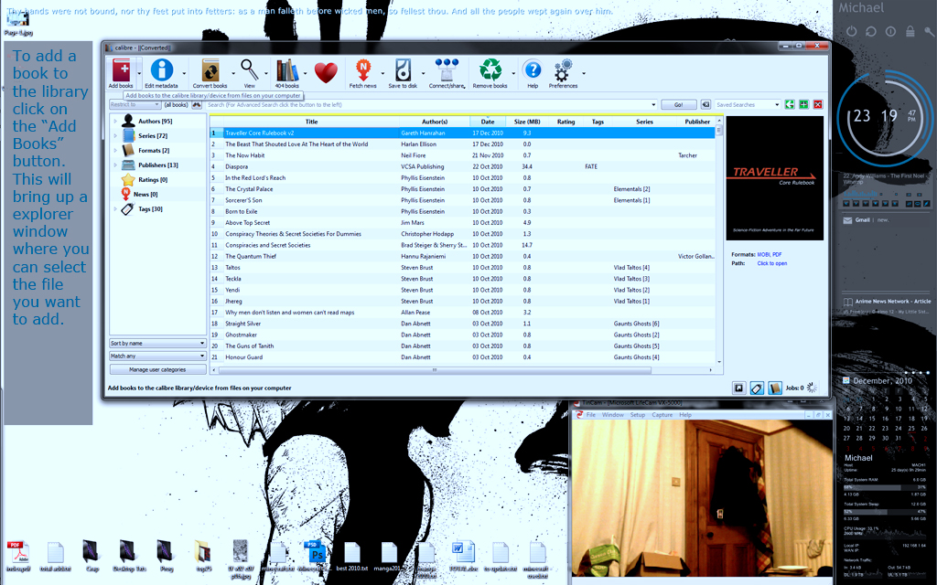Click the Gmail envelope icon in sidebar
The image size is (937, 585).
(847, 220)
